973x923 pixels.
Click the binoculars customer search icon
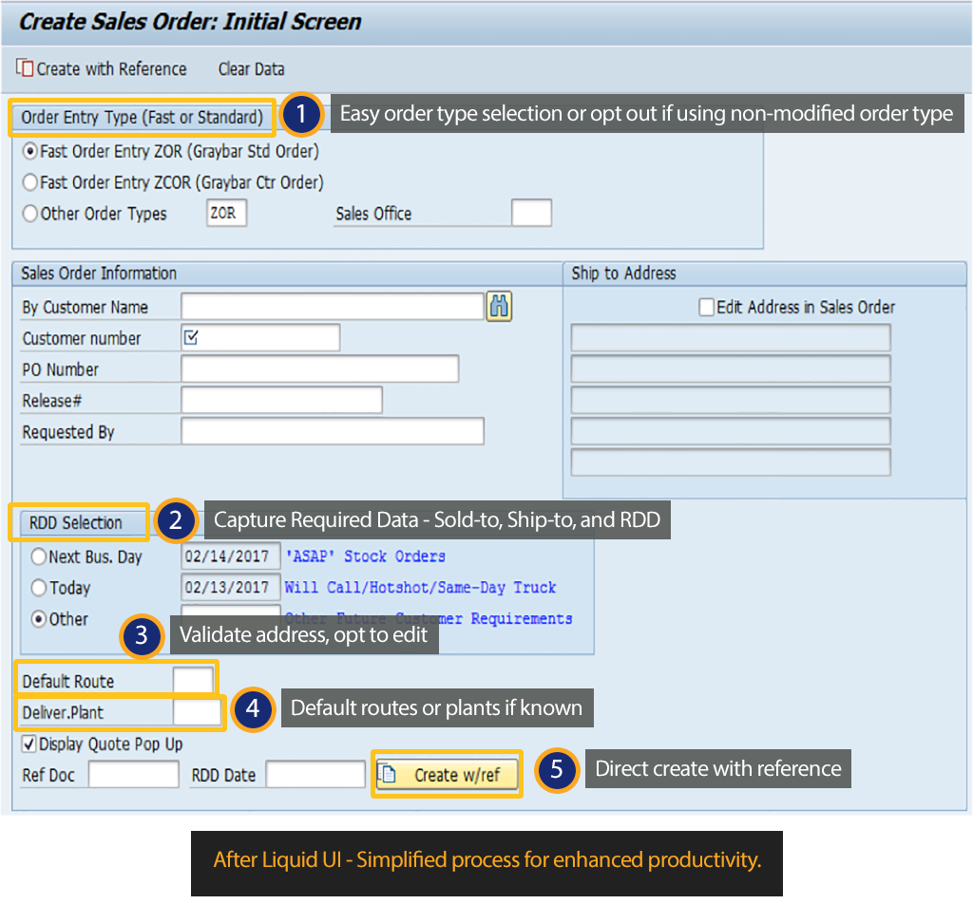[x=499, y=307]
